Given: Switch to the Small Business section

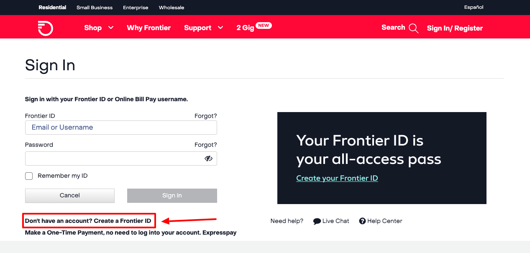Looking at the screenshot, I should [94, 7].
